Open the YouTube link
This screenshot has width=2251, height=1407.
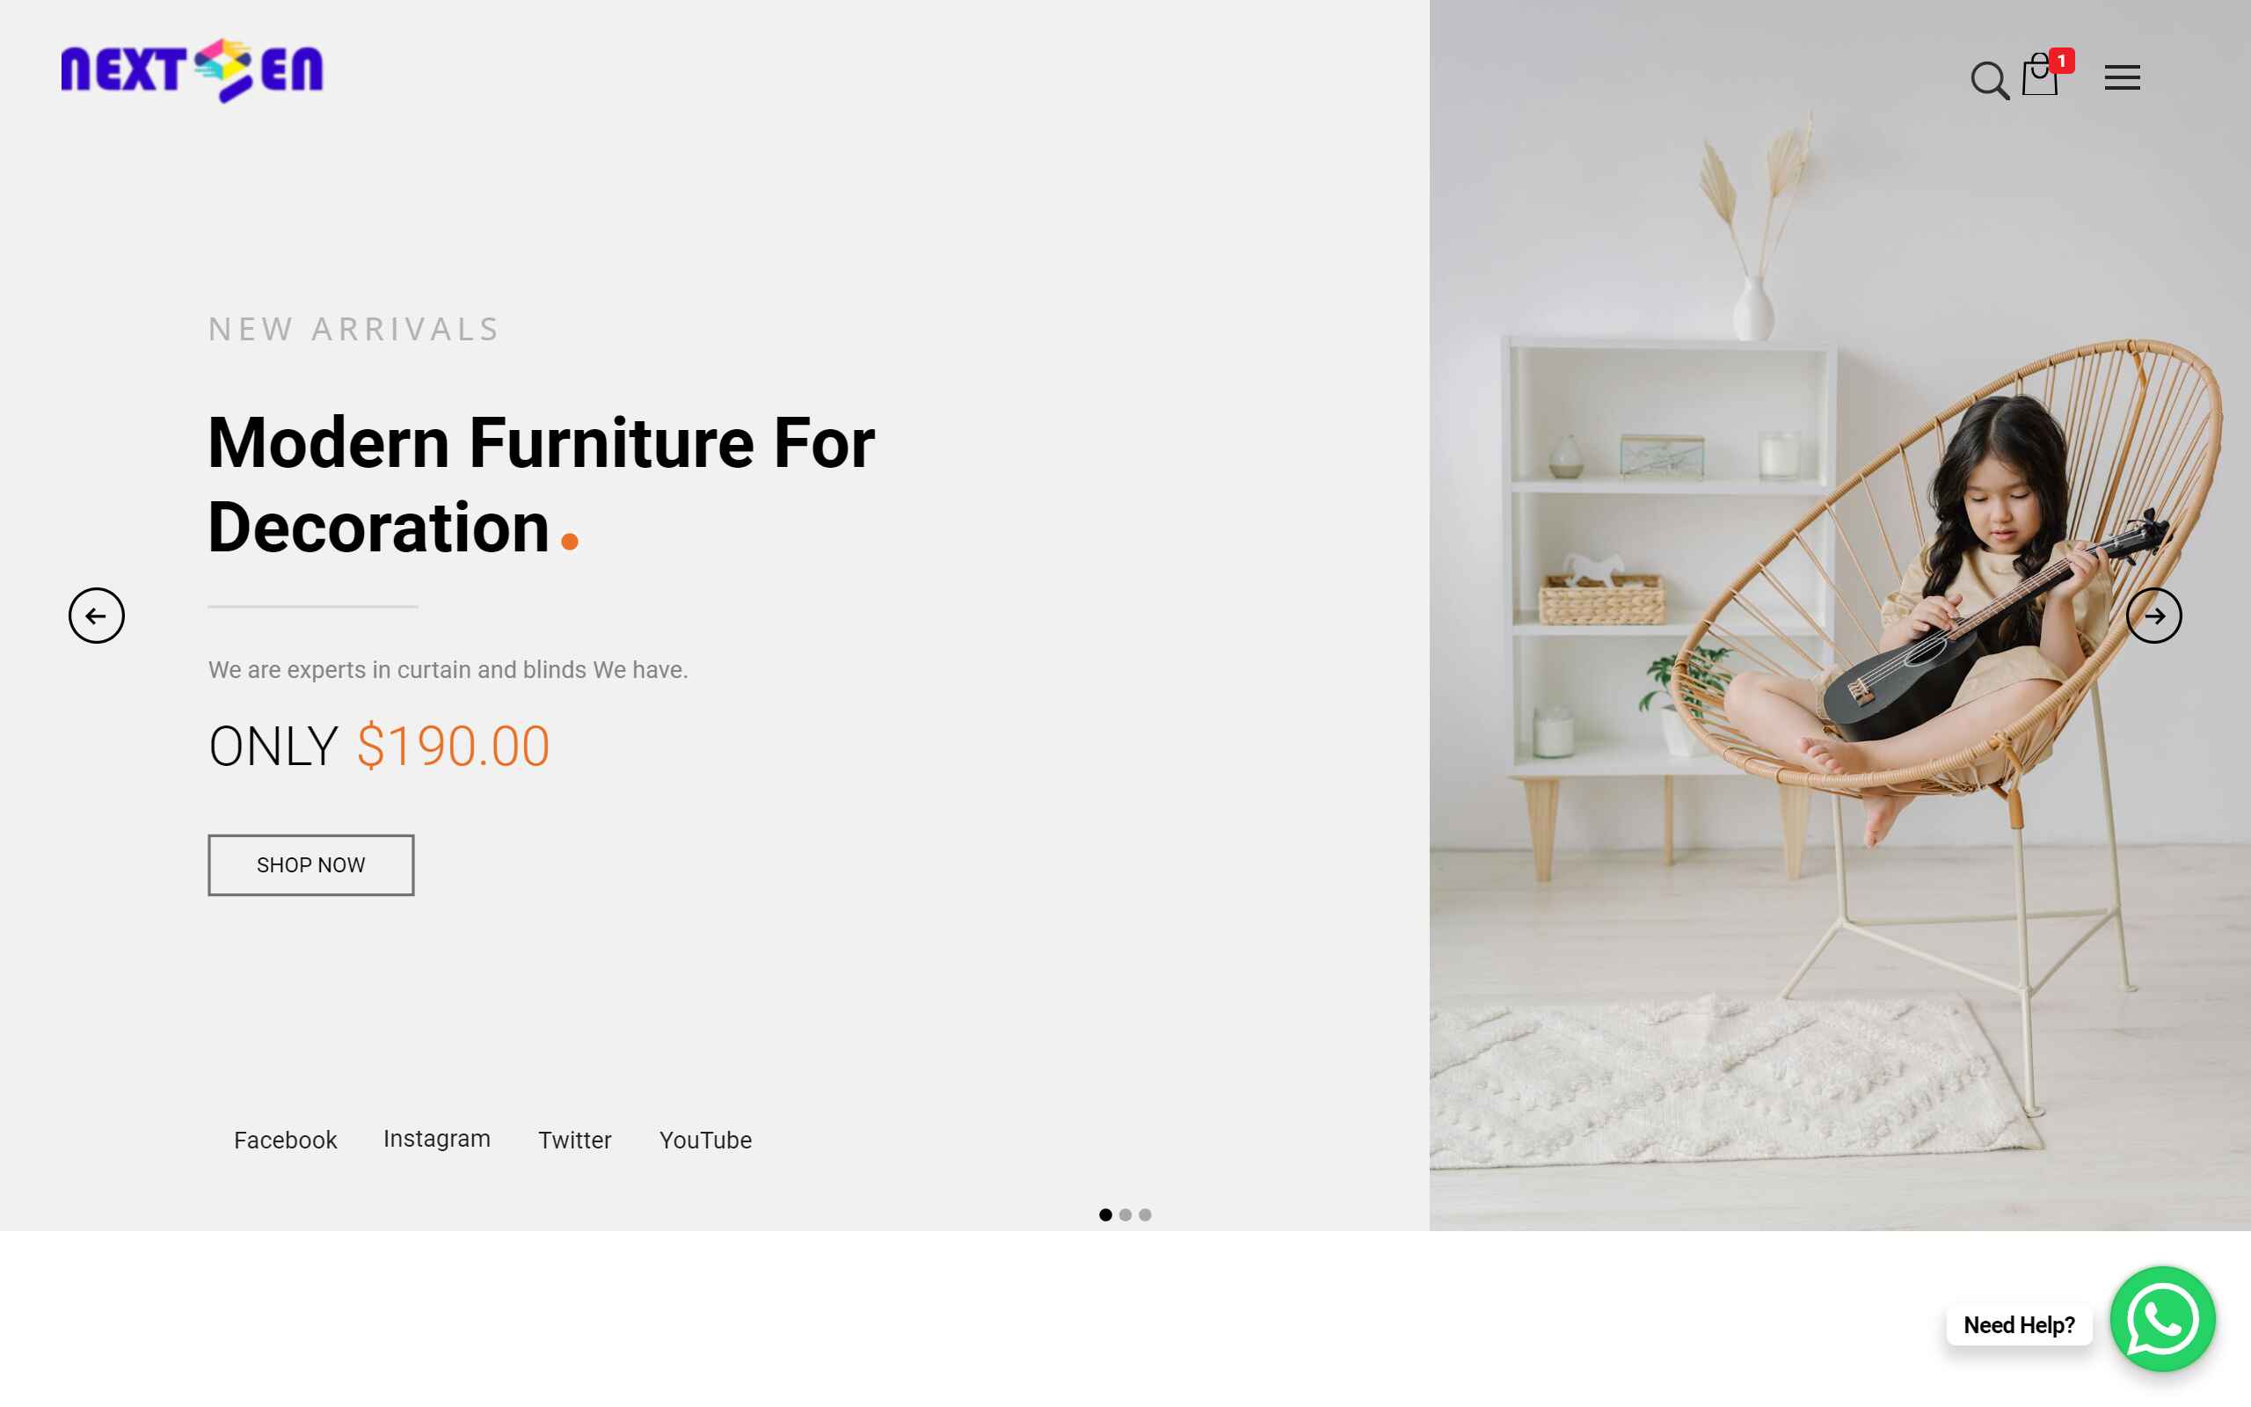[x=705, y=1140]
